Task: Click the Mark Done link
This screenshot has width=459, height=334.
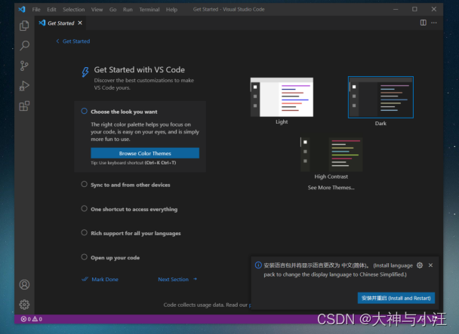Action: pos(100,279)
